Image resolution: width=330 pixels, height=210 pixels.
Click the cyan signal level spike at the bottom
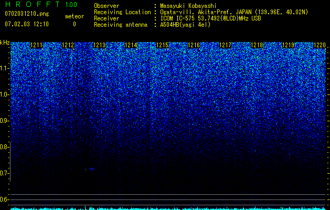(85, 207)
